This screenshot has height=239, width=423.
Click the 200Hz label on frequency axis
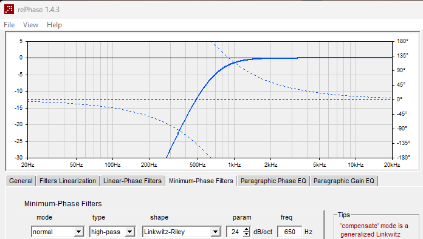click(149, 165)
